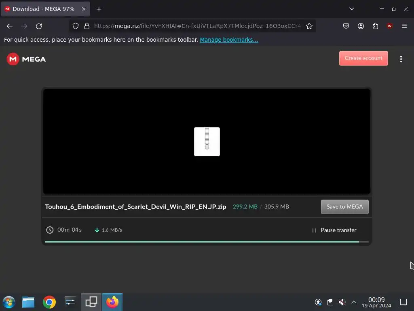Viewport: 414px width, 311px height.
Task: Select the Touhou_6 zip file name text
Action: pos(135,207)
